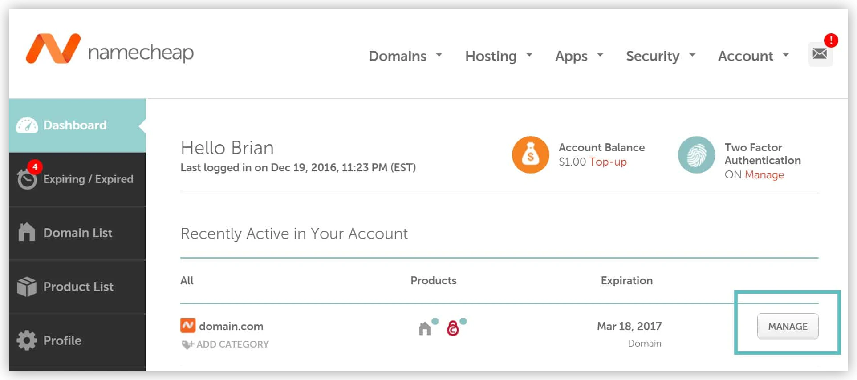This screenshot has height=380, width=857.
Task: Expand the Domains dropdown menu
Action: coord(405,56)
